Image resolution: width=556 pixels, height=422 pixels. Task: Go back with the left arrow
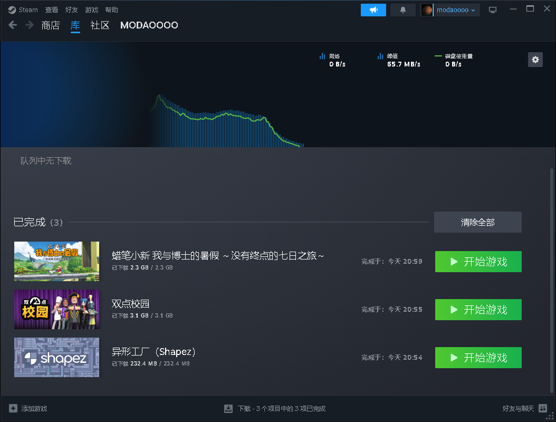tap(13, 25)
